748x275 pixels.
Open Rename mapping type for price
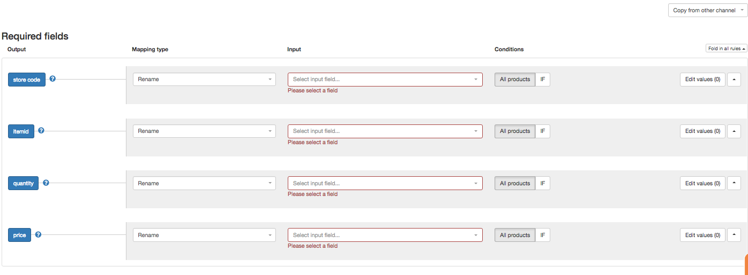204,235
